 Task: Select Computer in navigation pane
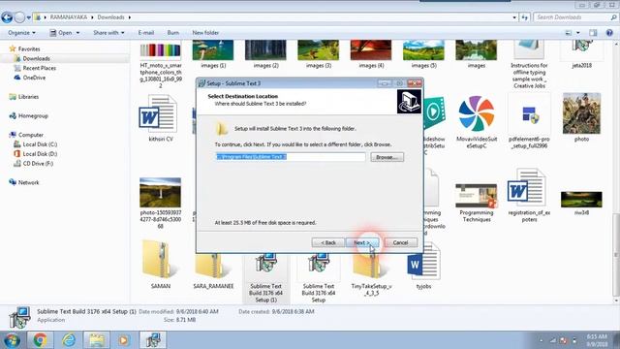click(31, 135)
